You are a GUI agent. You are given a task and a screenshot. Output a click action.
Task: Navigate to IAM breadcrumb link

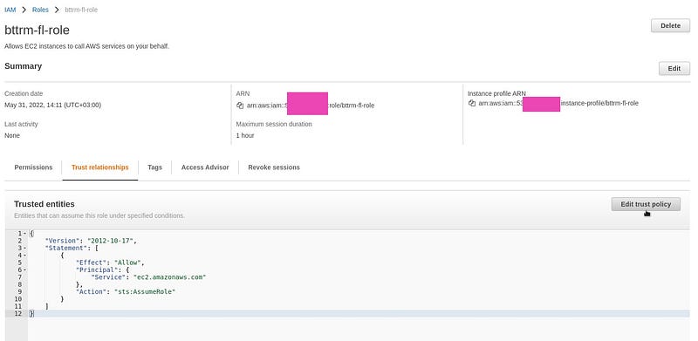click(x=10, y=10)
